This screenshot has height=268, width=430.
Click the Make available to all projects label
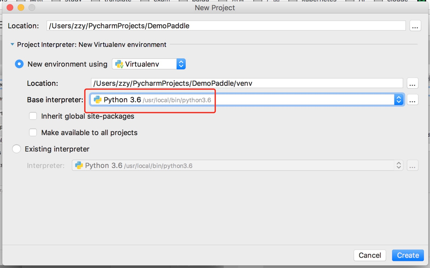pyautogui.click(x=89, y=133)
